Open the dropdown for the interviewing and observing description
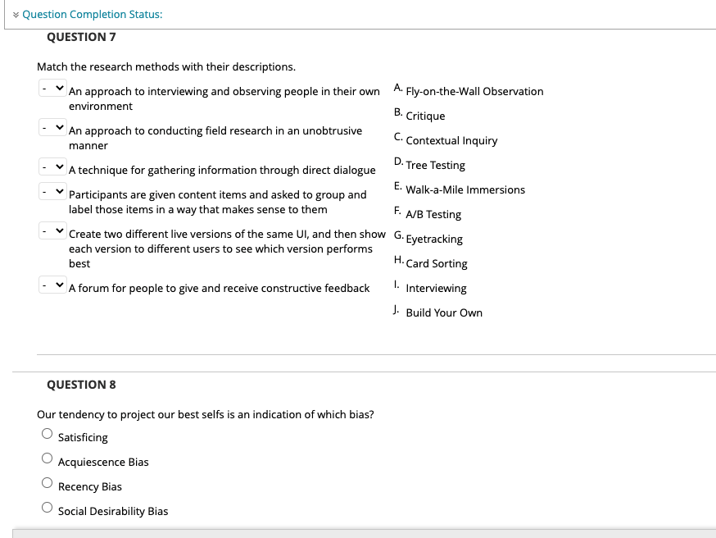The width and height of the screenshot is (716, 538). click(52, 87)
